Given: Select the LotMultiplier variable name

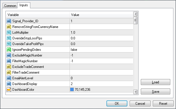Looking at the screenshot, I should (20, 33).
